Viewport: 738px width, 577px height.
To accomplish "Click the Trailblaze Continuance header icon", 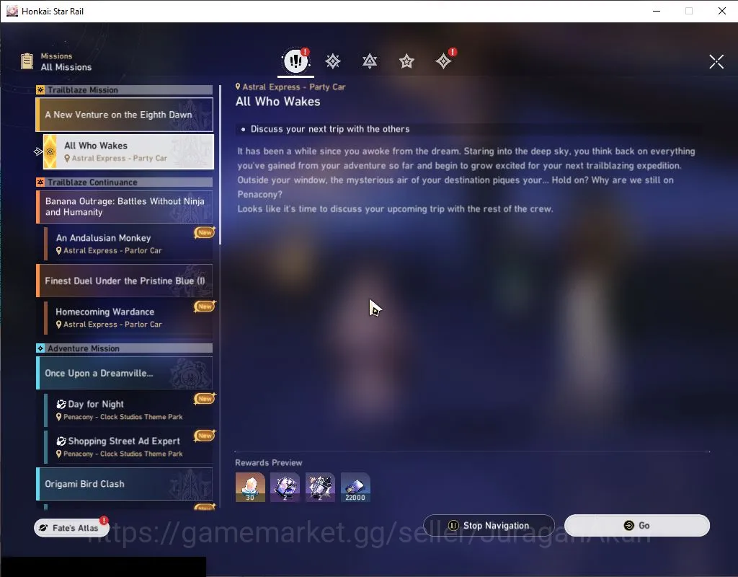I will (40, 182).
